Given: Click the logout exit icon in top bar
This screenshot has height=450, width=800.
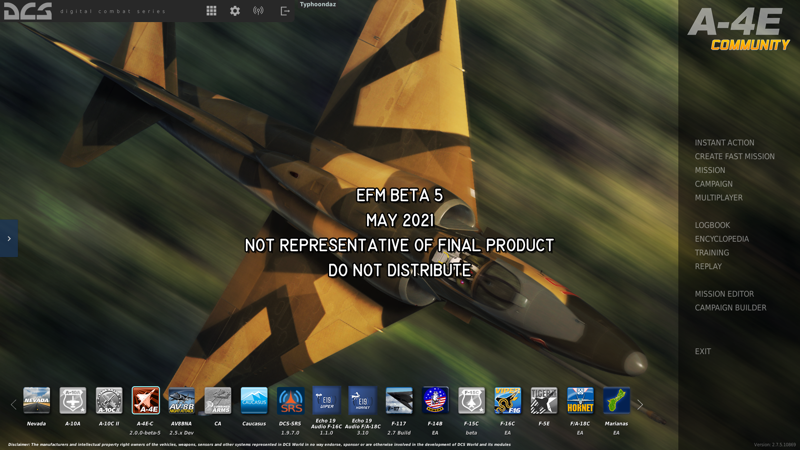Looking at the screenshot, I should tap(285, 11).
